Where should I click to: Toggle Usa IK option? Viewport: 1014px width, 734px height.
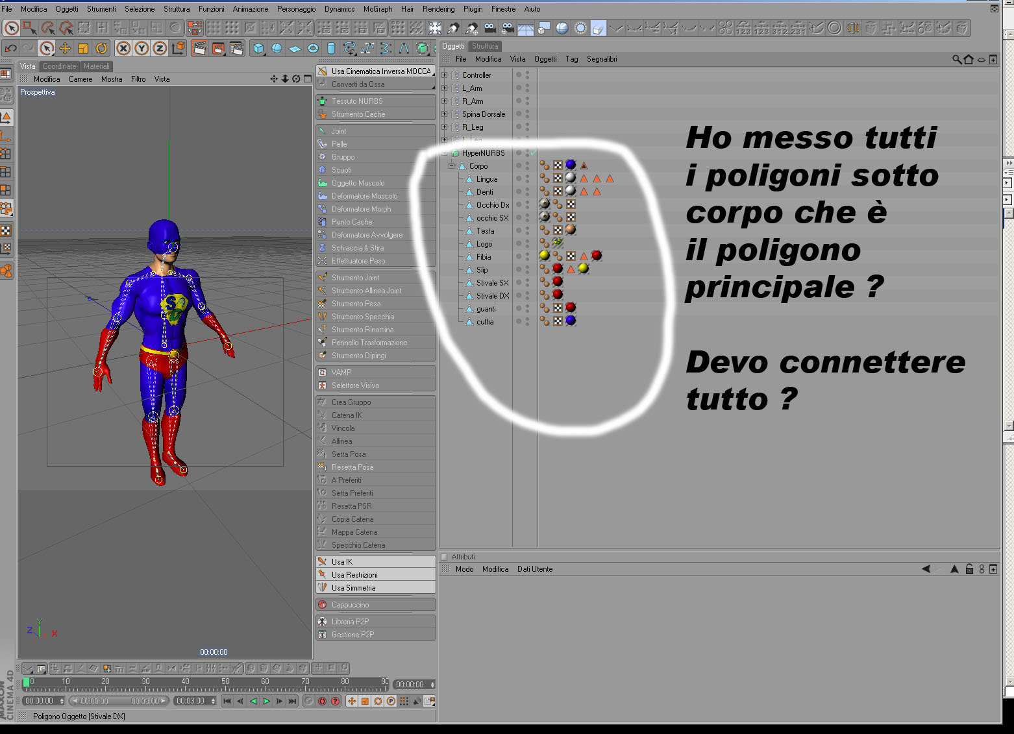click(376, 562)
